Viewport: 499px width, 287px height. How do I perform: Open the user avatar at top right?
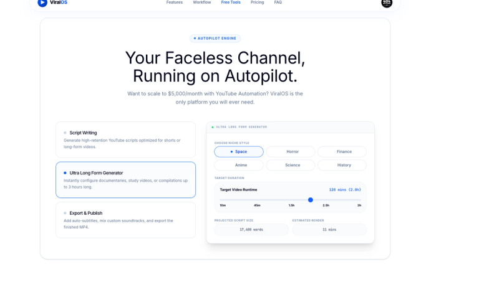(x=387, y=3)
